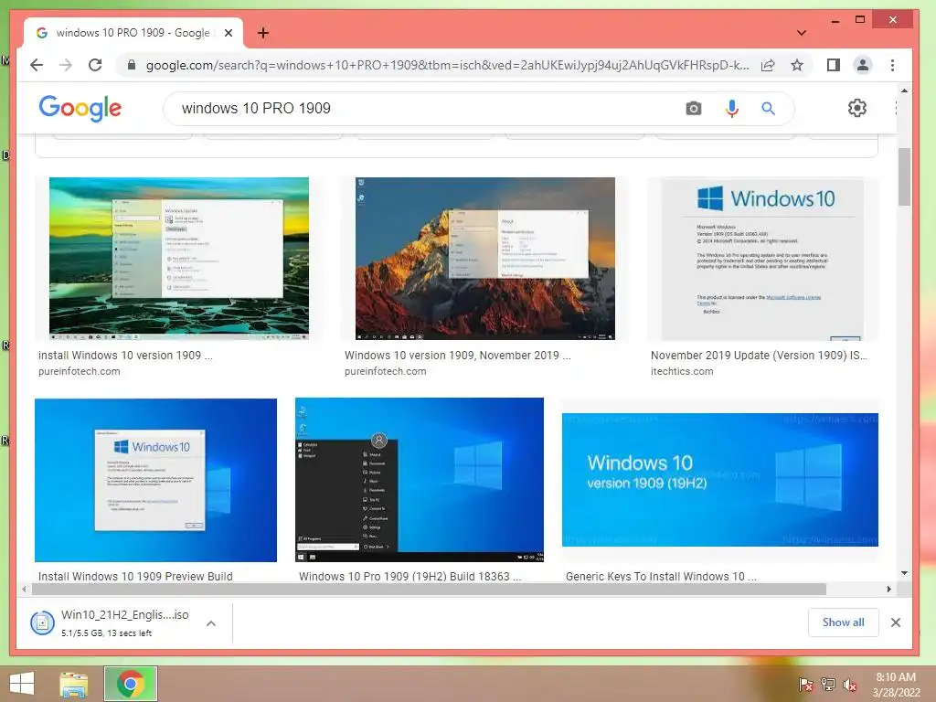Image resolution: width=936 pixels, height=702 pixels.
Task: Click the blue search magnifier button
Action: point(768,109)
